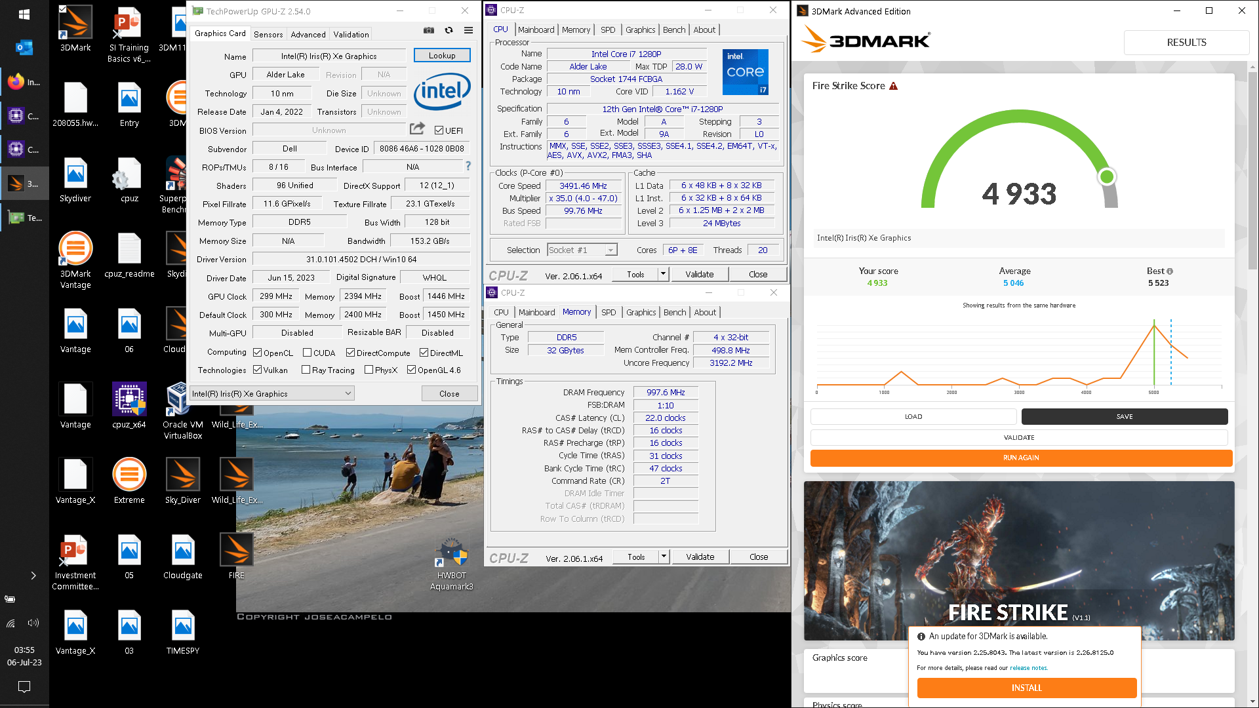Screen dimensions: 1259x708
Task: Click INSTALL update button in 3DMark
Action: pyautogui.click(x=1027, y=688)
